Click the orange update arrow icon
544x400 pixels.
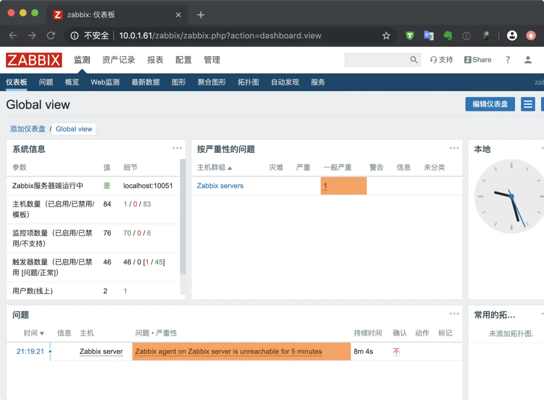531,35
